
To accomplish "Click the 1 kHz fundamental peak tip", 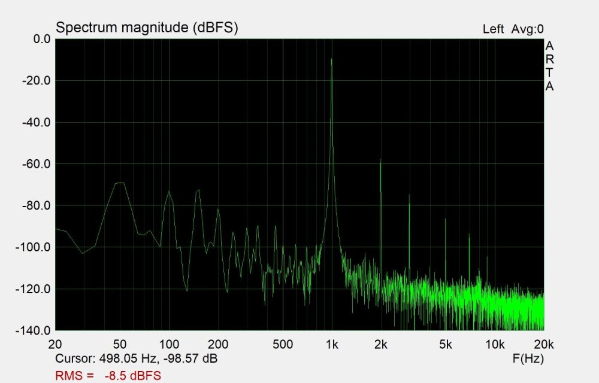I will point(331,59).
